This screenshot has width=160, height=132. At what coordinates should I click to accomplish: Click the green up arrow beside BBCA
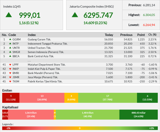10,56
